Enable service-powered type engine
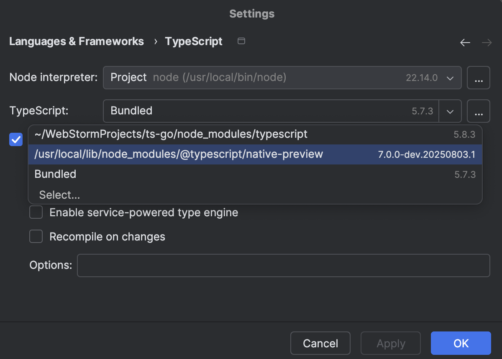This screenshot has width=502, height=359. click(36, 212)
